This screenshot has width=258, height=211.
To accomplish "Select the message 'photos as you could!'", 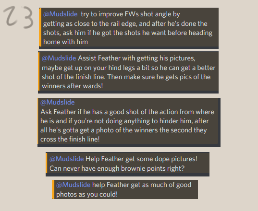I will 125,189.
